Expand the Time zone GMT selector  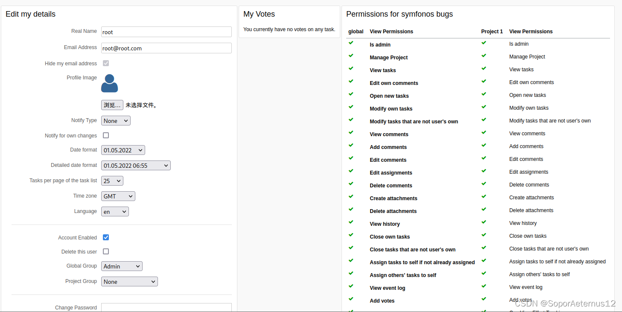[x=118, y=196]
